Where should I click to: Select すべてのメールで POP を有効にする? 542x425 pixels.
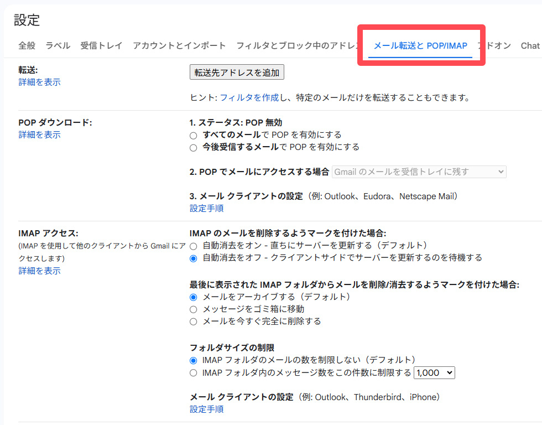coord(193,136)
